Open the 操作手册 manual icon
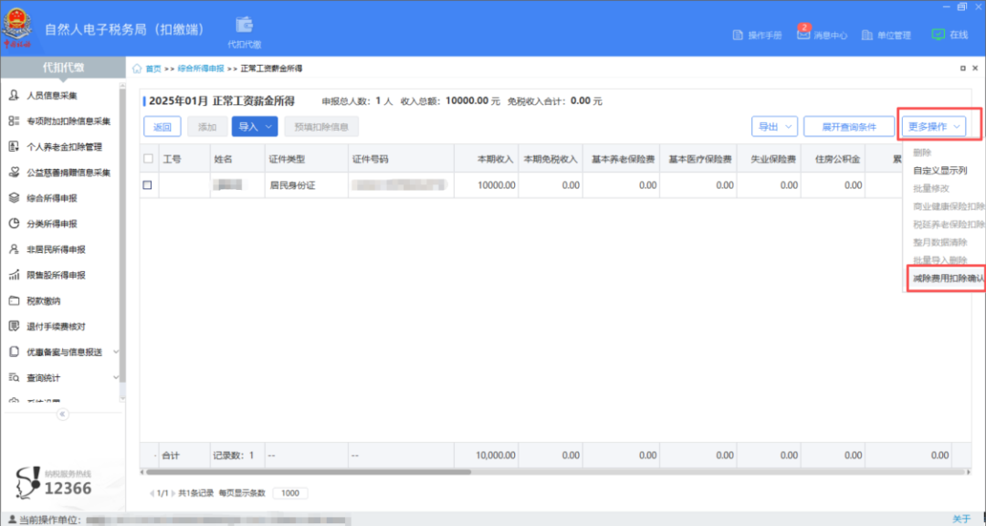Image resolution: width=986 pixels, height=526 pixels. tap(739, 36)
